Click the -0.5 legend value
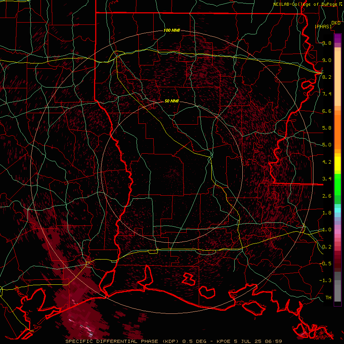This screenshot has height=344, width=344. (x=325, y=263)
